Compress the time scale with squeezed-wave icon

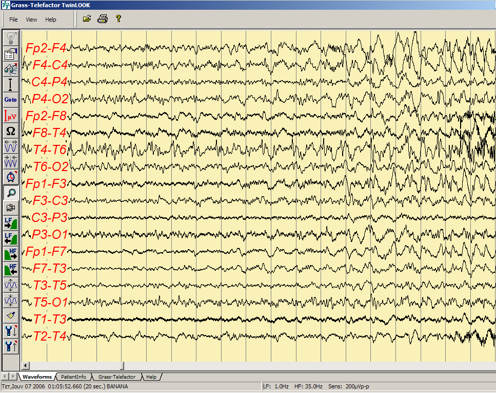pos(11,161)
